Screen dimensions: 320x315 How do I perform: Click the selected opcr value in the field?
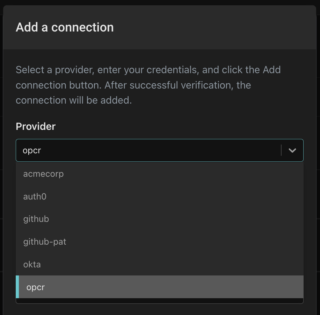click(x=32, y=150)
